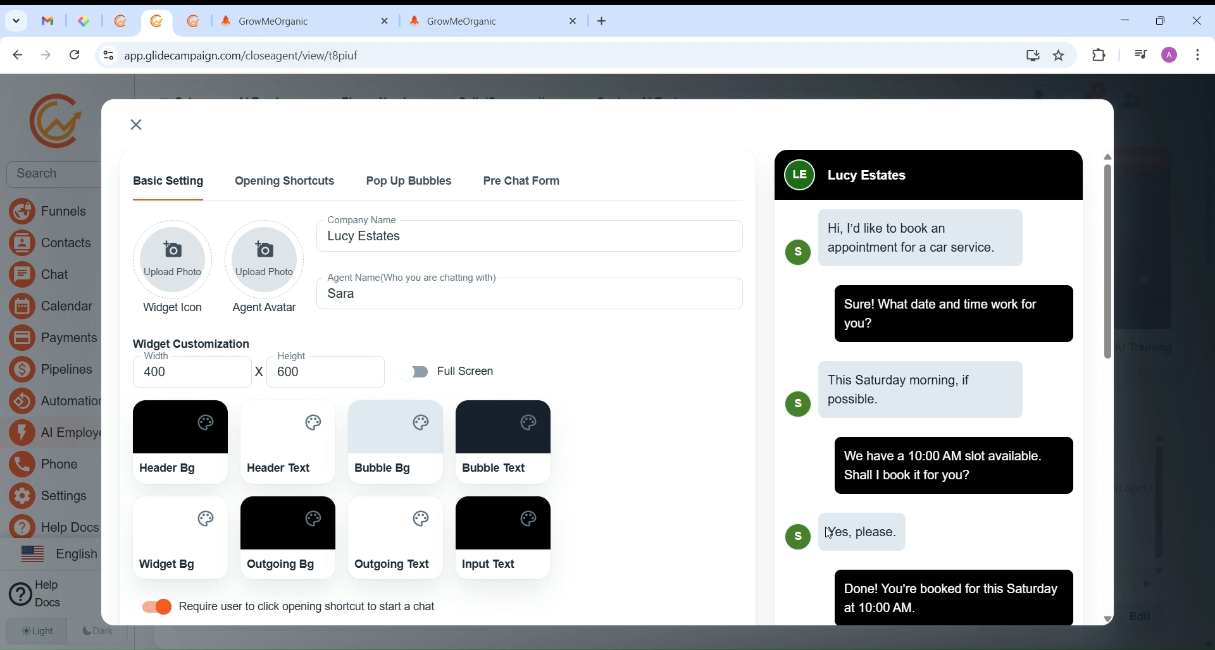This screenshot has height=650, width=1215.
Task: Click the Widget Icon upload photo circle
Action: point(173,259)
